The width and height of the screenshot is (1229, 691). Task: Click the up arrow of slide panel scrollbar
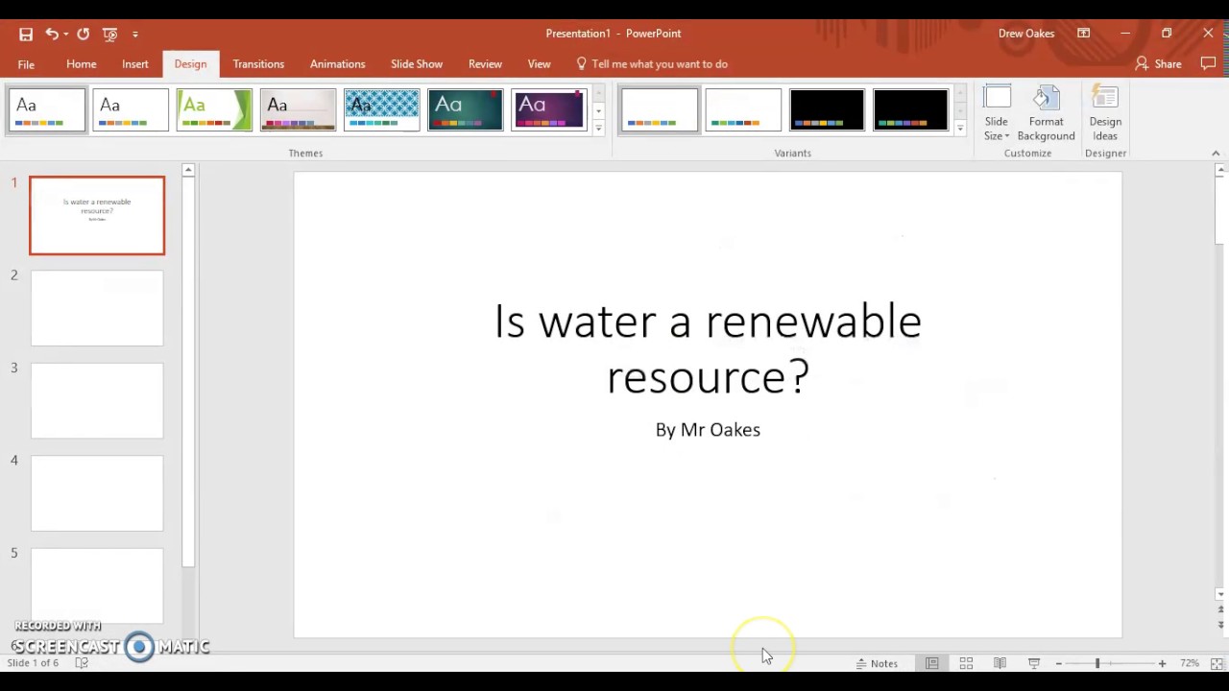[x=188, y=170]
